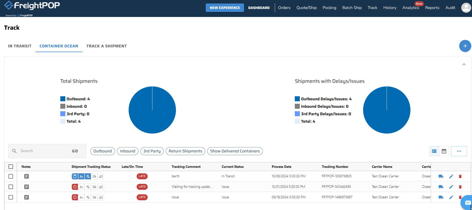The width and height of the screenshot is (472, 210).
Task: Switch to the In Transit tab
Action: (x=20, y=46)
